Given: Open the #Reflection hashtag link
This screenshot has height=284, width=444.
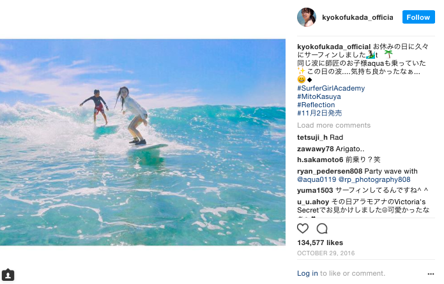Looking at the screenshot, I should click(316, 105).
